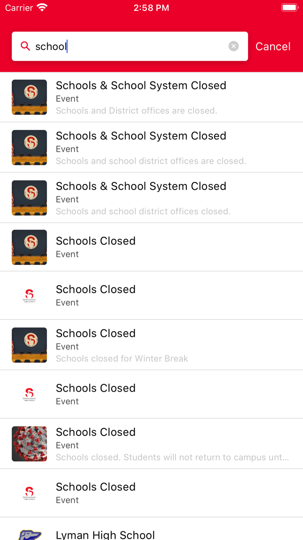303x540 pixels.
Task: Tap the magnifying glass search icon
Action: tap(25, 46)
